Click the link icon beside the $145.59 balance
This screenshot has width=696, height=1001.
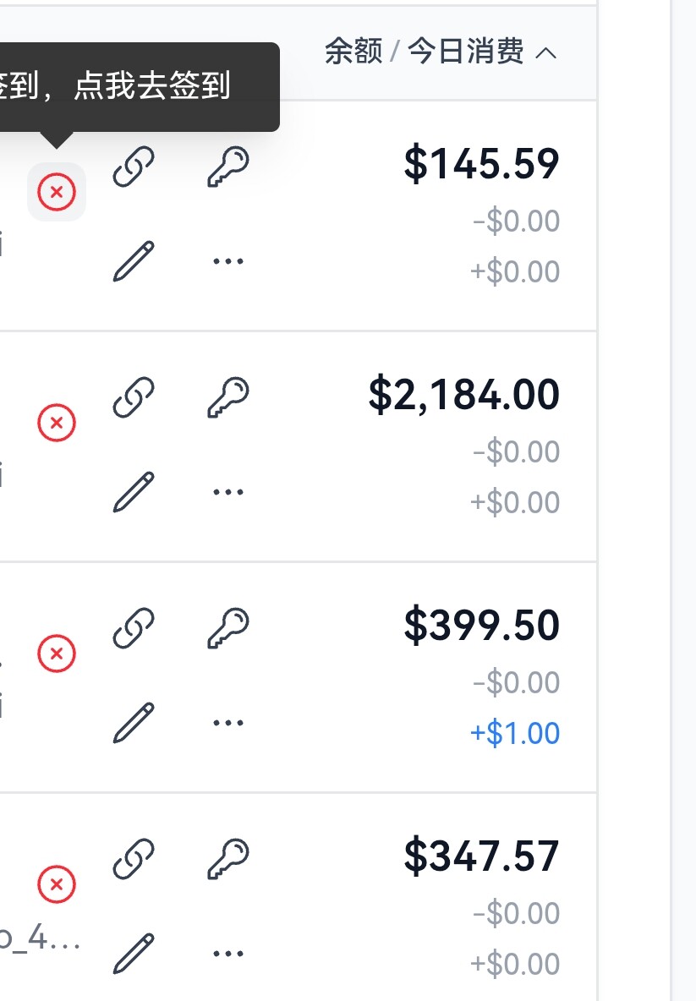[134, 167]
